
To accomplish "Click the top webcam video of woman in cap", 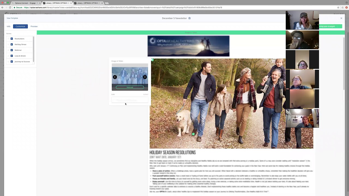I will (x=302, y=20).
